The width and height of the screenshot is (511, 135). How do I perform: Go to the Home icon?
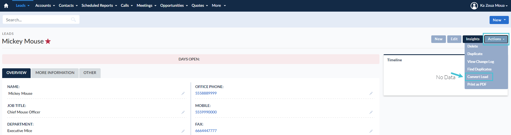tap(6, 5)
